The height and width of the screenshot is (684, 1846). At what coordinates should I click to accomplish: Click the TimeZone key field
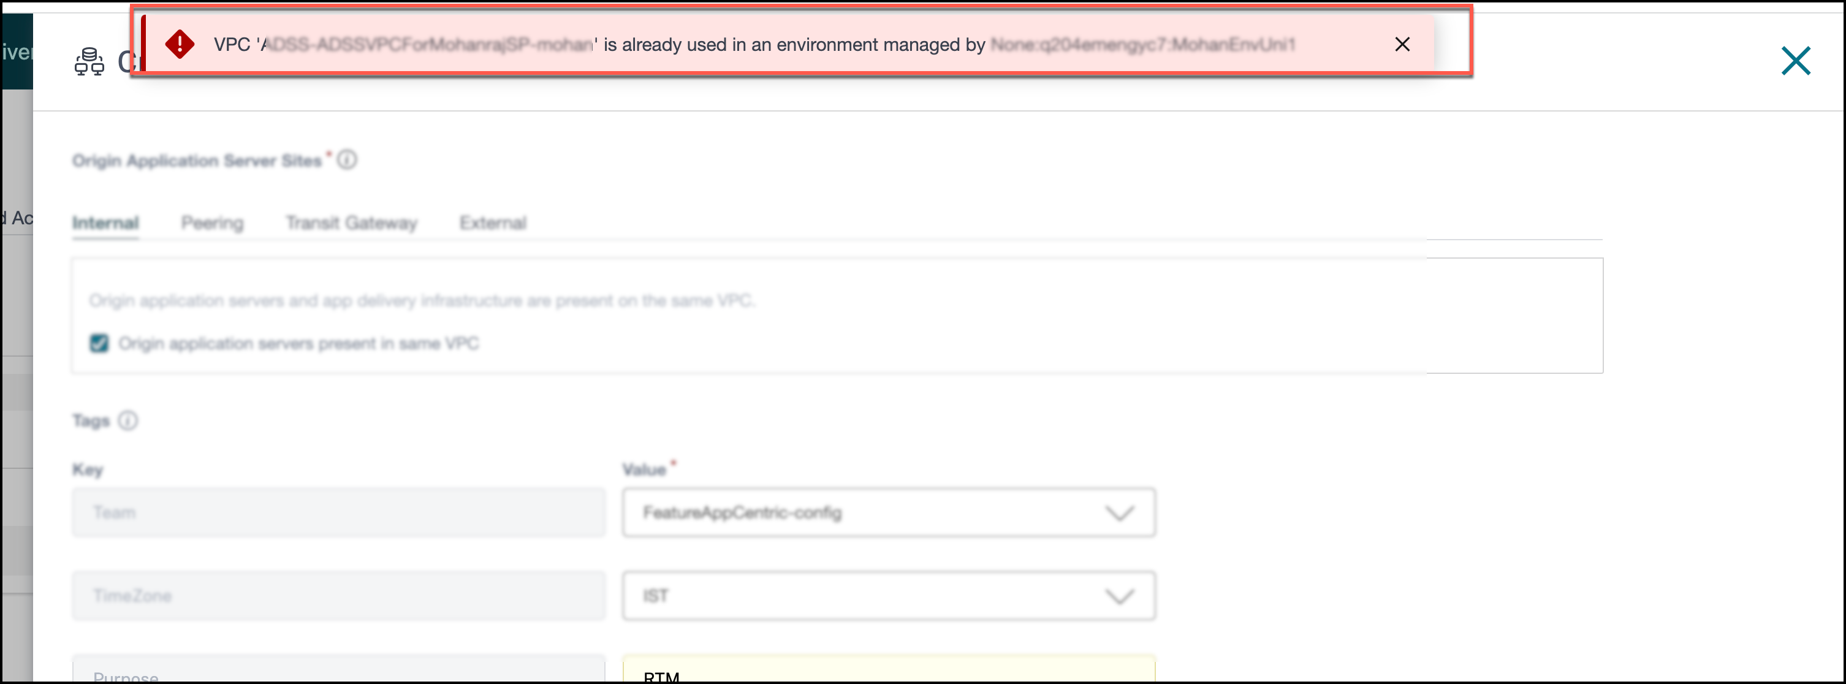pyautogui.click(x=338, y=596)
